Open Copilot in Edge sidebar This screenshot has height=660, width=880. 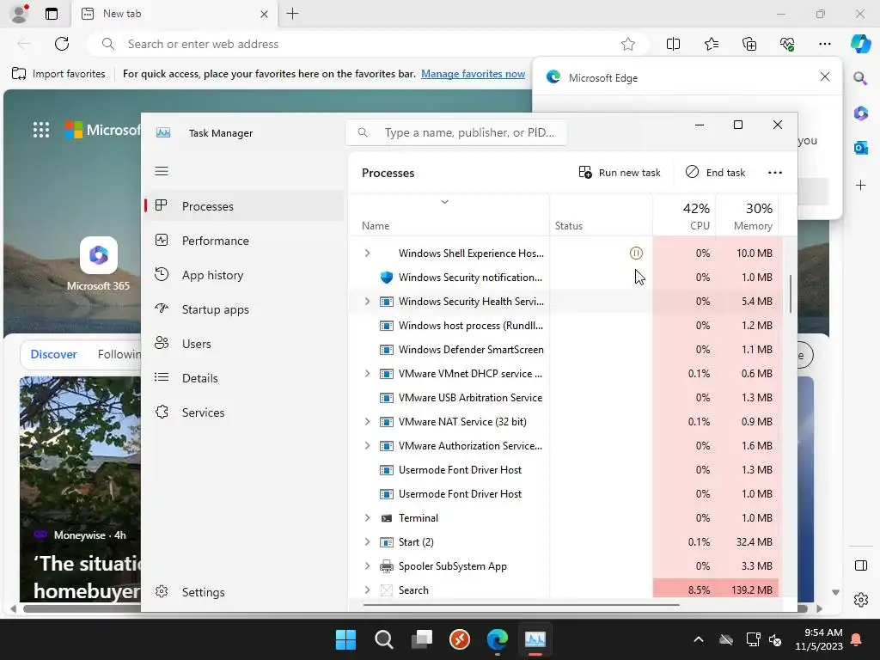(x=860, y=44)
